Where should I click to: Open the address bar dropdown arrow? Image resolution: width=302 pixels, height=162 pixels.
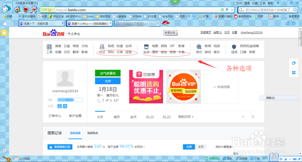pyautogui.click(x=232, y=10)
